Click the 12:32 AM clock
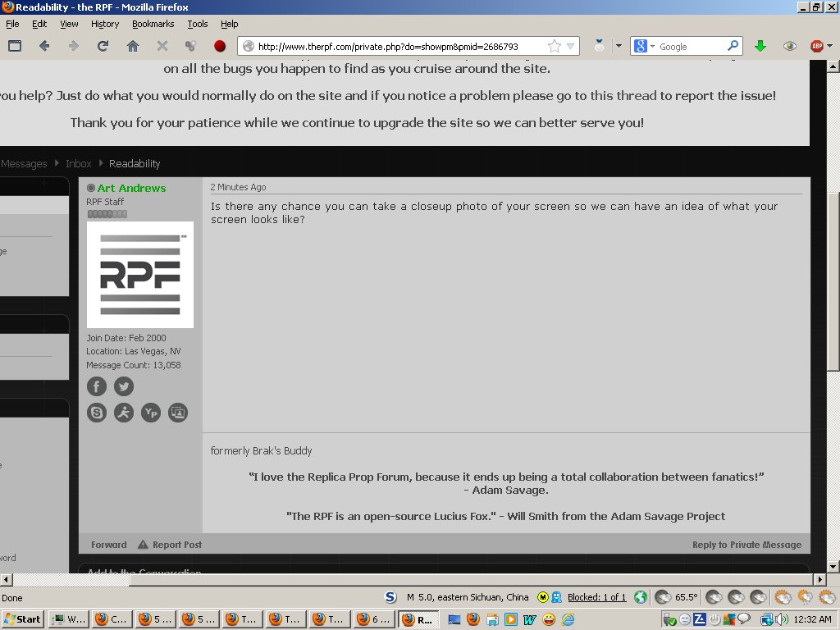The width and height of the screenshot is (840, 630). point(812,620)
